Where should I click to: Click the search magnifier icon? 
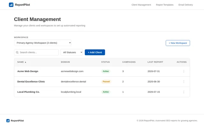pos(17,52)
